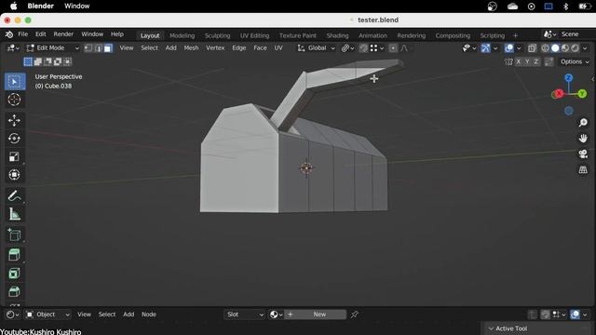Select the Transform tool
The image size is (596, 335).
point(15,175)
